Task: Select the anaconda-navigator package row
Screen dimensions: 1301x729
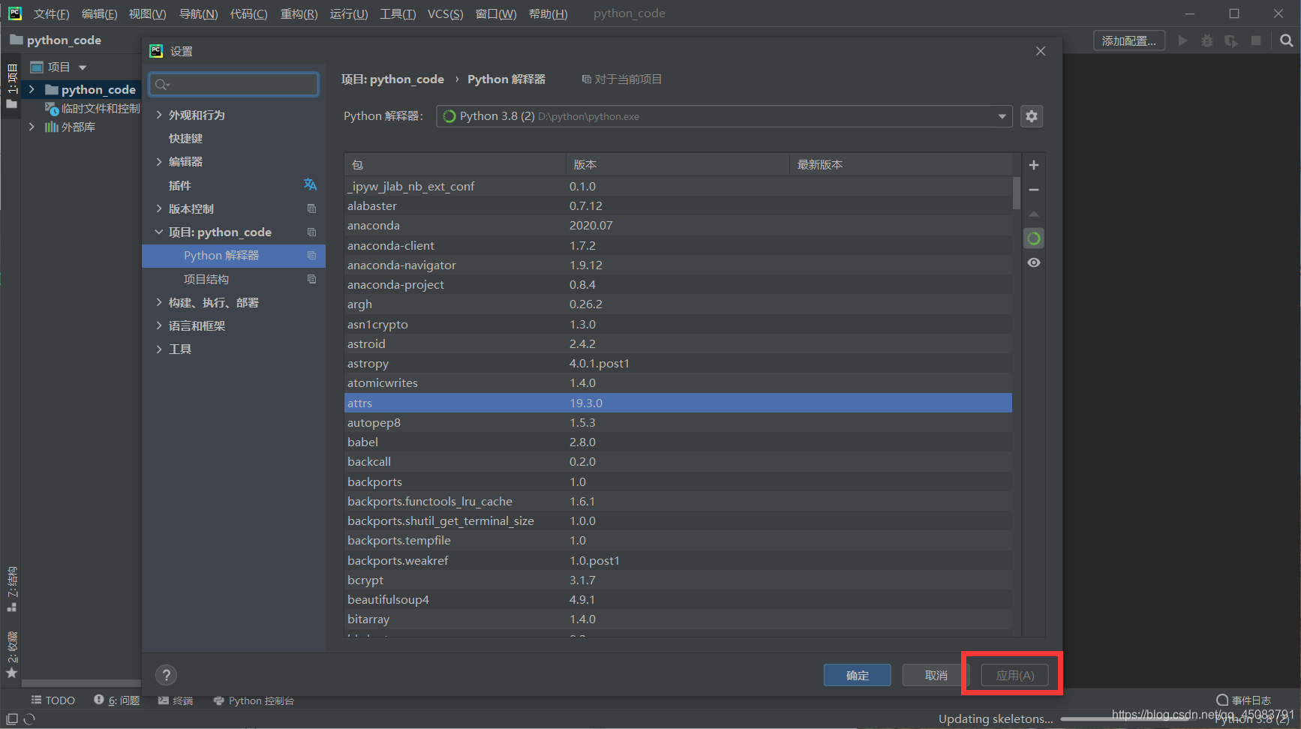Action: tap(678, 265)
